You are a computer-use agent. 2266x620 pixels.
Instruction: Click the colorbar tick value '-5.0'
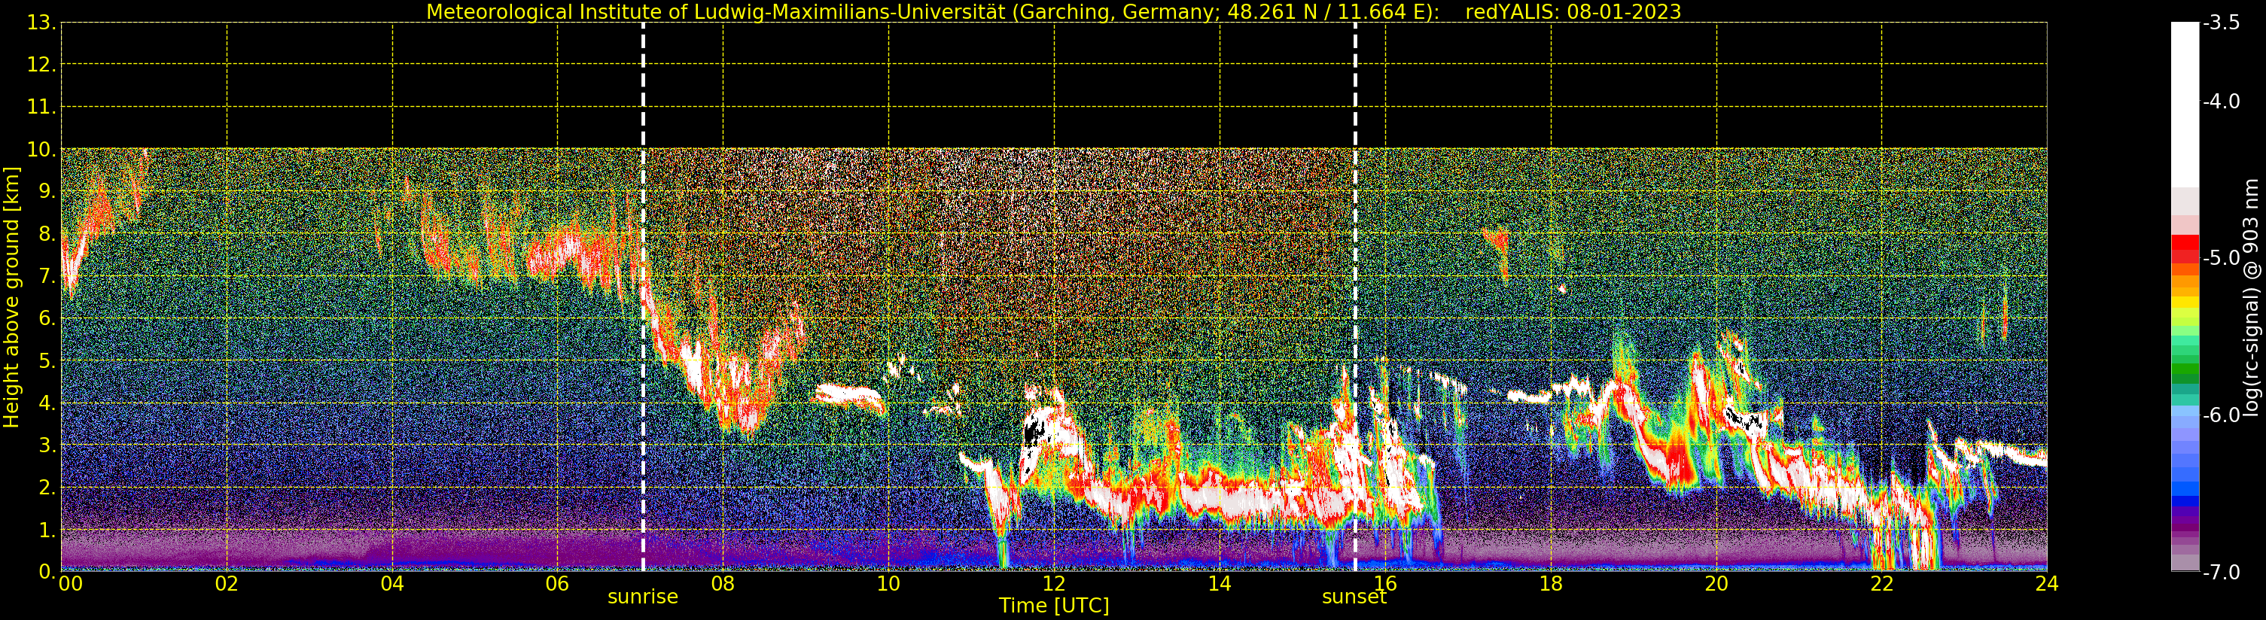click(2221, 257)
